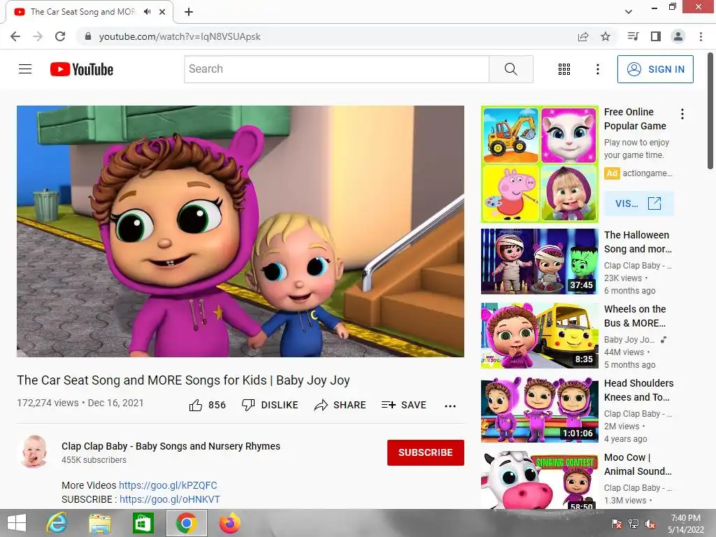716x537 pixels.
Task: Click the share-page icon in the address bar
Action: point(583,36)
